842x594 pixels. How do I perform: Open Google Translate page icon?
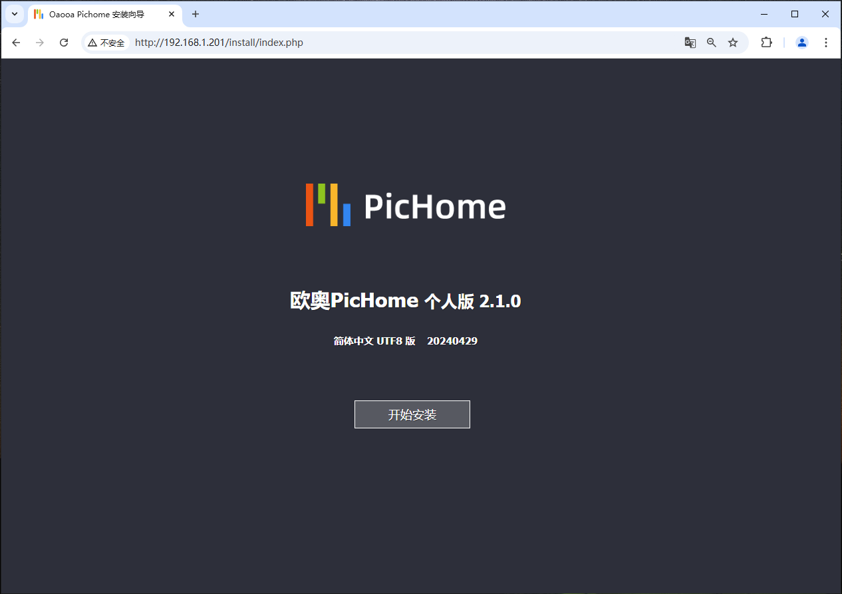pyautogui.click(x=690, y=43)
